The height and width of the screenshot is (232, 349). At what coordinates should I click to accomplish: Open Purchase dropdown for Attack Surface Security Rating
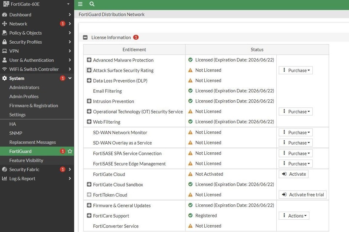pos(296,71)
